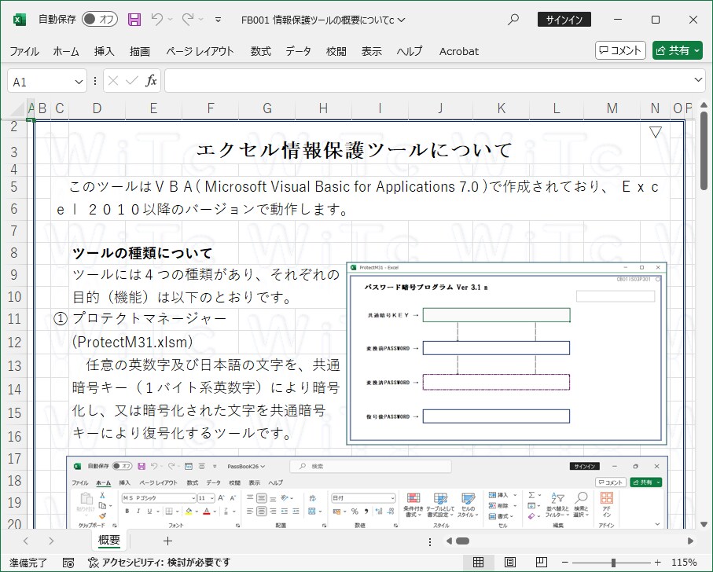Click the horizontal scroll right arrow
Image resolution: width=713 pixels, height=572 pixels.
pos(690,541)
